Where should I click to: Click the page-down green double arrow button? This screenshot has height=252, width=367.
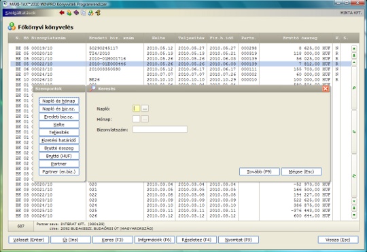(354, 208)
